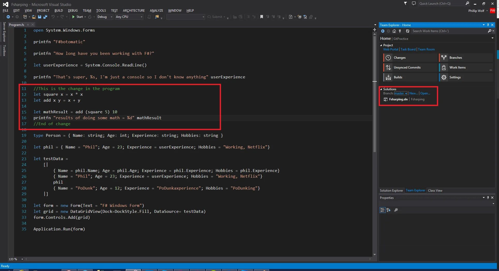
Task: Open Changes in Team Explorer
Action: pyautogui.click(x=410, y=58)
